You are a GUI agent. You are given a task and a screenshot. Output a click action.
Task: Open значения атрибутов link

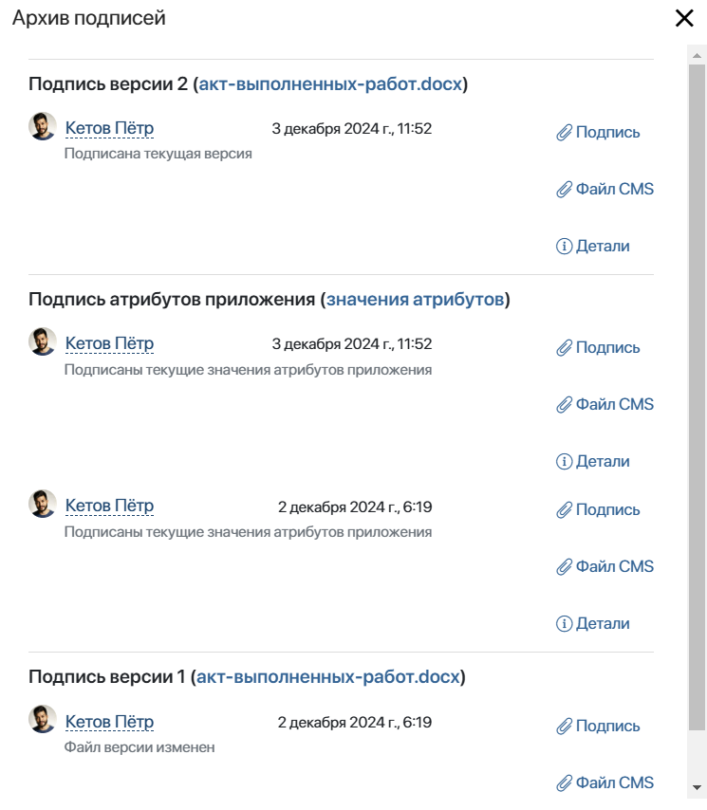point(415,299)
